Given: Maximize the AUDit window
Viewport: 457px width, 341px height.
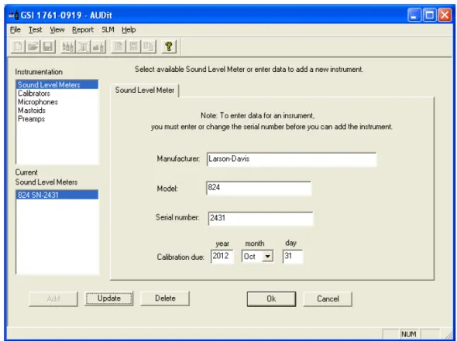Looking at the screenshot, I should [x=429, y=15].
